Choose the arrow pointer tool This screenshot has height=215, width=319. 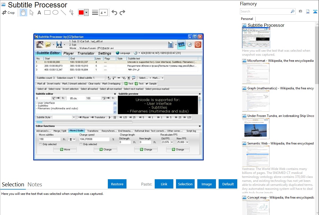point(31,12)
